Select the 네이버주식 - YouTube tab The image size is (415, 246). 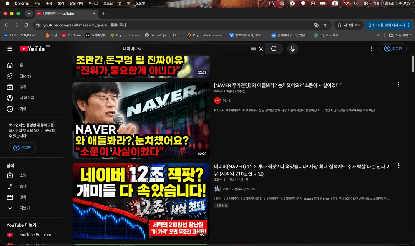point(66,13)
